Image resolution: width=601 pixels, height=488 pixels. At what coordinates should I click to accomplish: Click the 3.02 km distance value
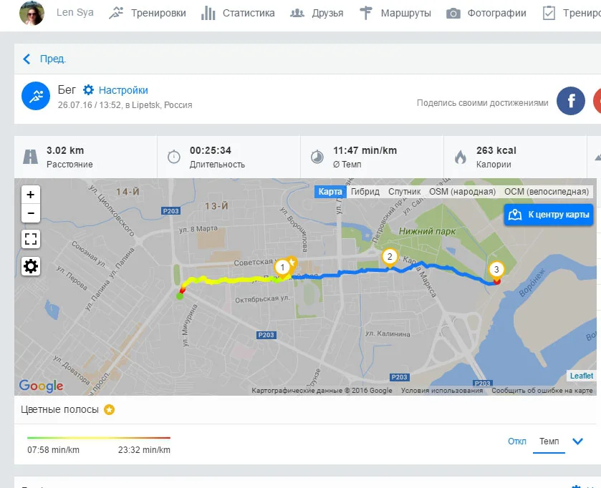tap(65, 150)
